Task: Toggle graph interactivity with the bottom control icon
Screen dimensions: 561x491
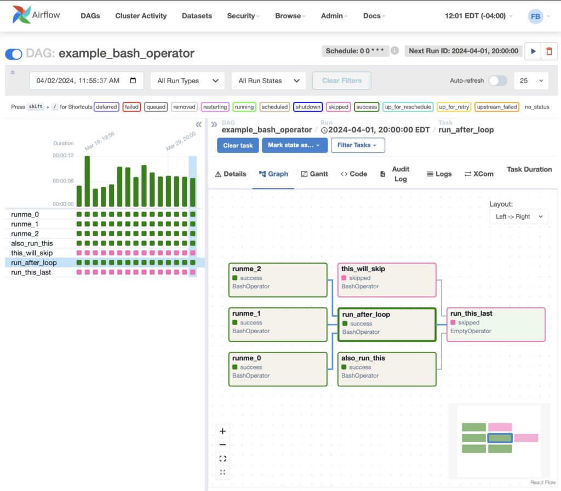Action: click(222, 472)
